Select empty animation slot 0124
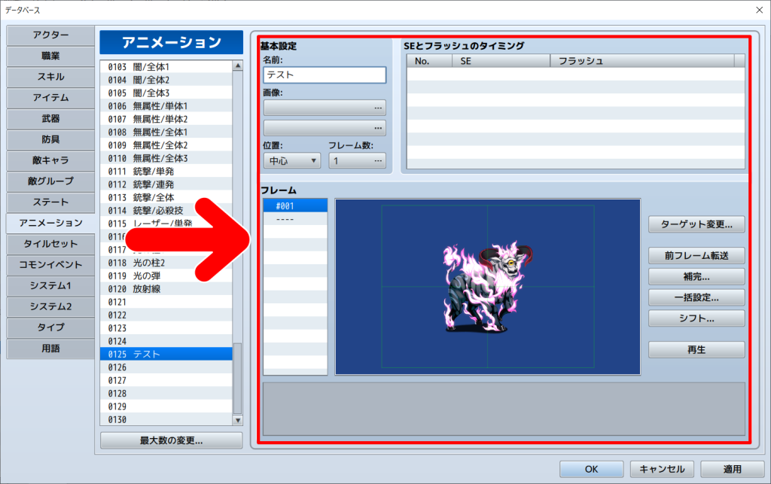Image resolution: width=771 pixels, height=484 pixels. [166, 341]
